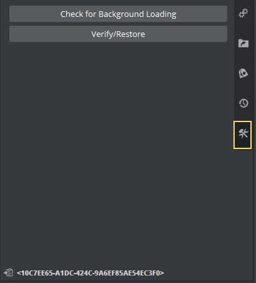This screenshot has height=283, width=256.
Task: Show the tag keywords panel
Action: tap(243, 73)
